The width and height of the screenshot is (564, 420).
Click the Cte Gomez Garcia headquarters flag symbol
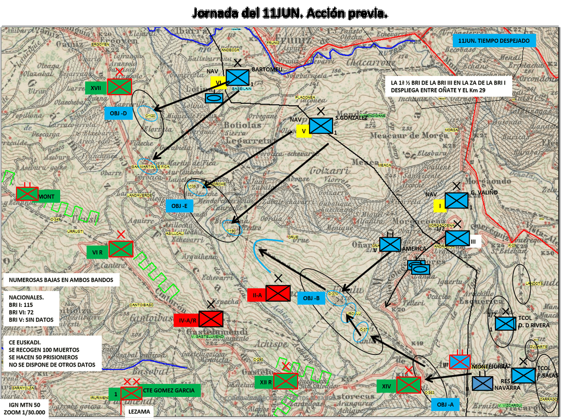[x=131, y=394]
